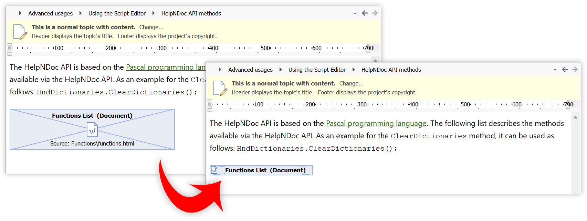The image size is (587, 221).
Task: Select Using the Script Editor breadcrumb, background window
Action: [117, 13]
